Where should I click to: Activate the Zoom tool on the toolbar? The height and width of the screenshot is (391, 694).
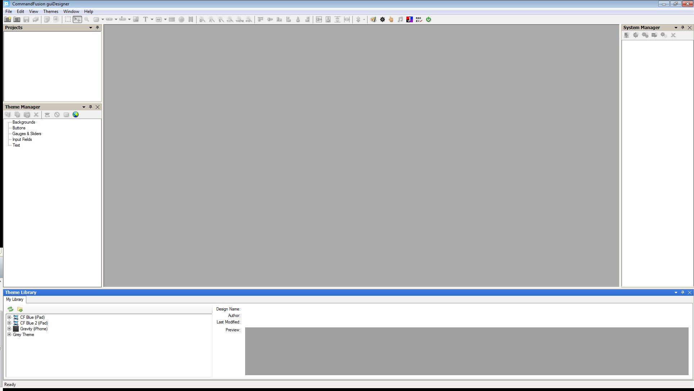[86, 19]
